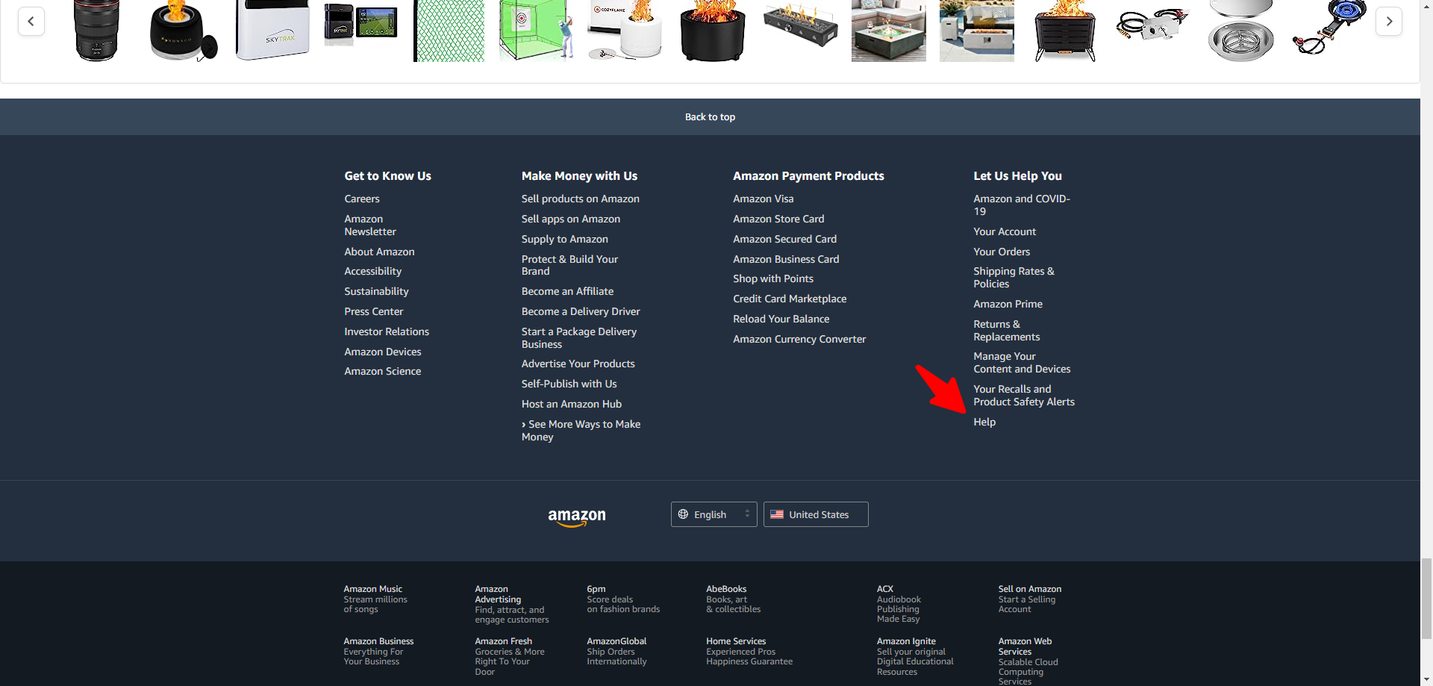Open the Careers link
This screenshot has width=1433, height=686.
click(362, 199)
